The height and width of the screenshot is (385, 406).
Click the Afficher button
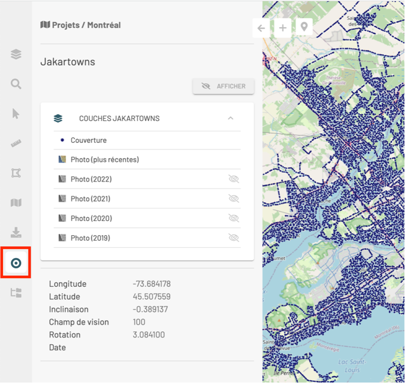223,86
